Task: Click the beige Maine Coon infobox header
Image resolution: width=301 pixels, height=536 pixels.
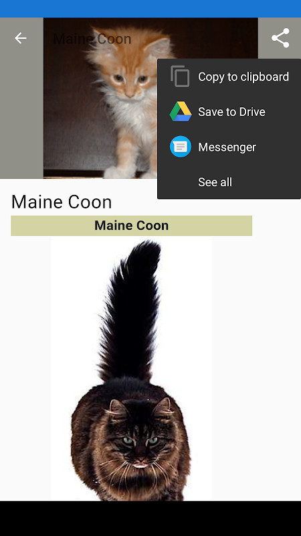Action: [131, 226]
